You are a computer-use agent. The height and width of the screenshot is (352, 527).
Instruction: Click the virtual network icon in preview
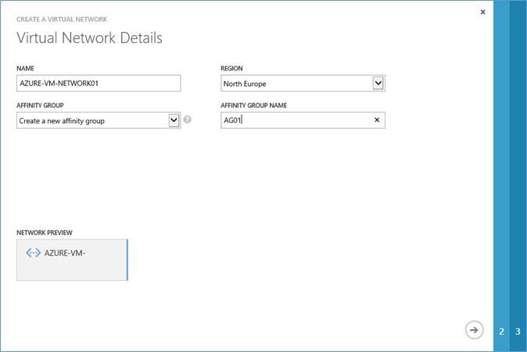tap(34, 253)
